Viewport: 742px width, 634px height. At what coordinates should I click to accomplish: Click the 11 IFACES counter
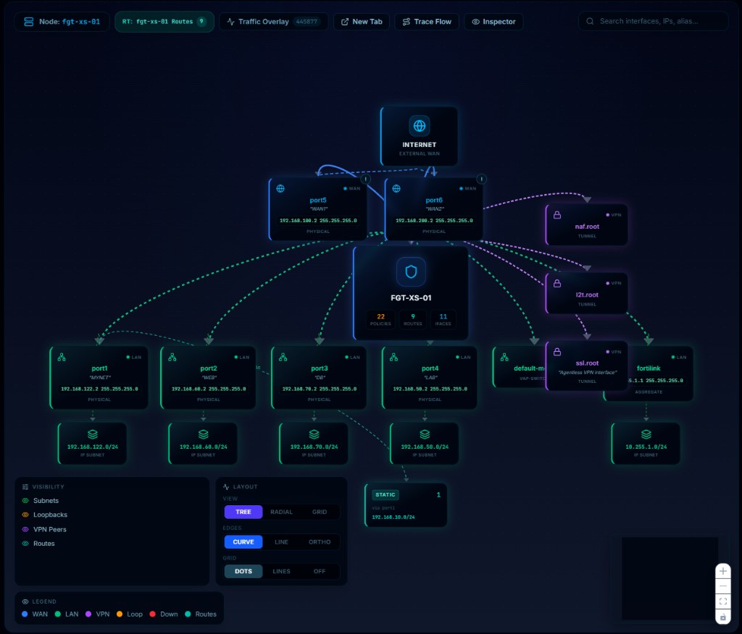pyautogui.click(x=443, y=319)
